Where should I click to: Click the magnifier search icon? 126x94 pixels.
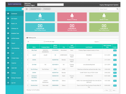pyautogui.click(x=117, y=9)
